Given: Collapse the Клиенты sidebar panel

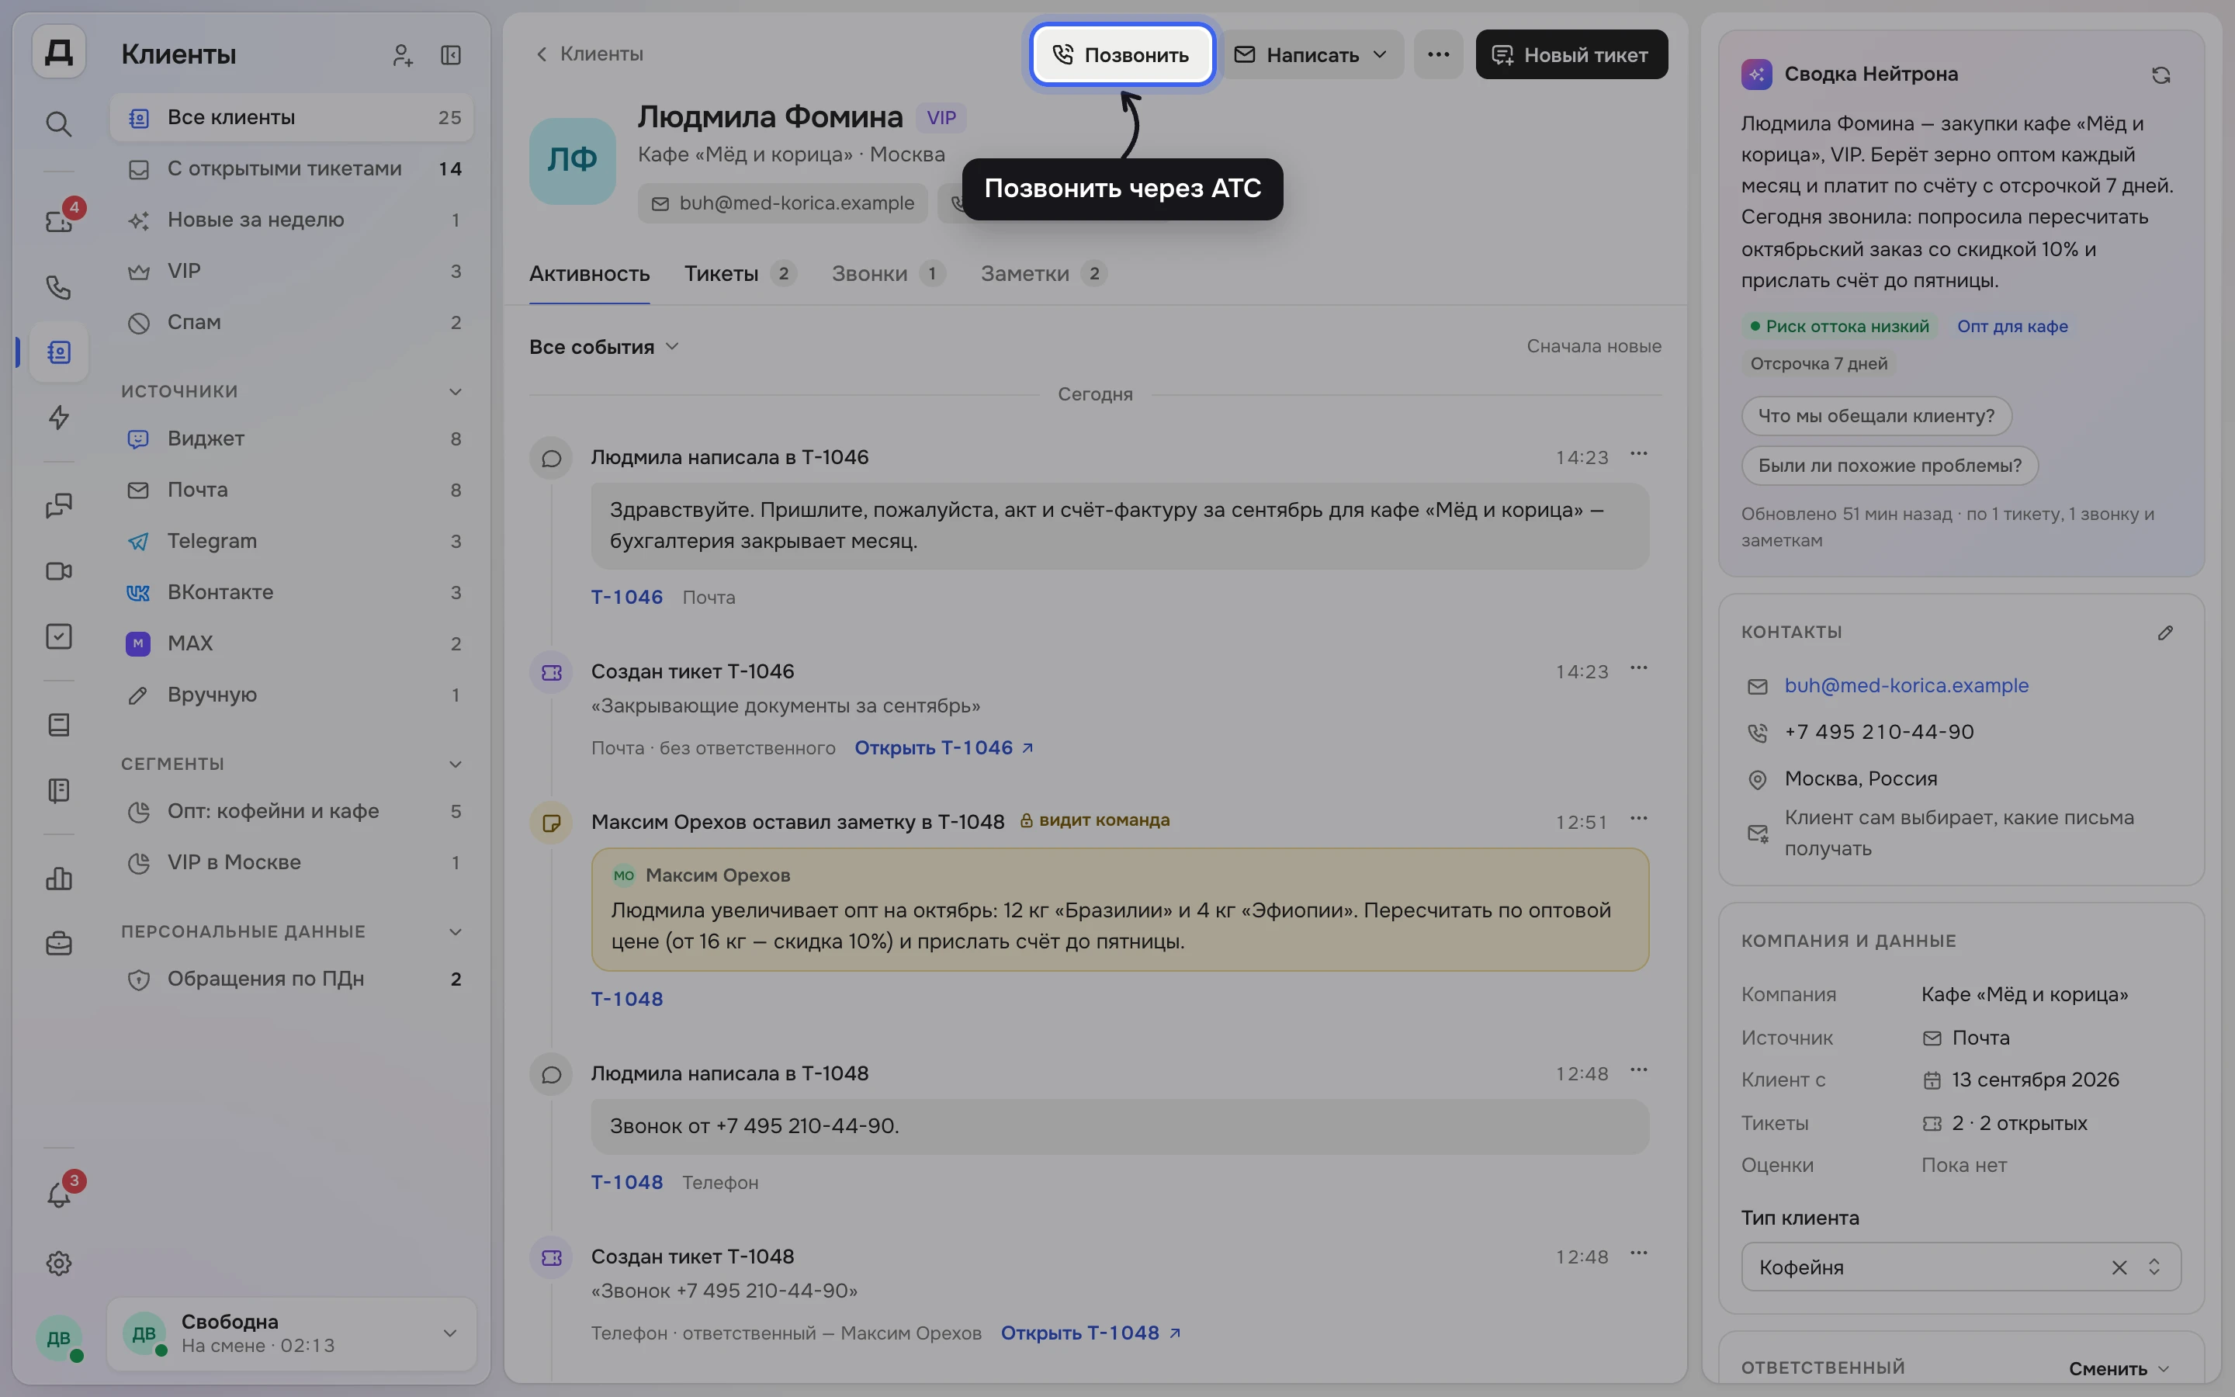Looking at the screenshot, I should (x=451, y=54).
